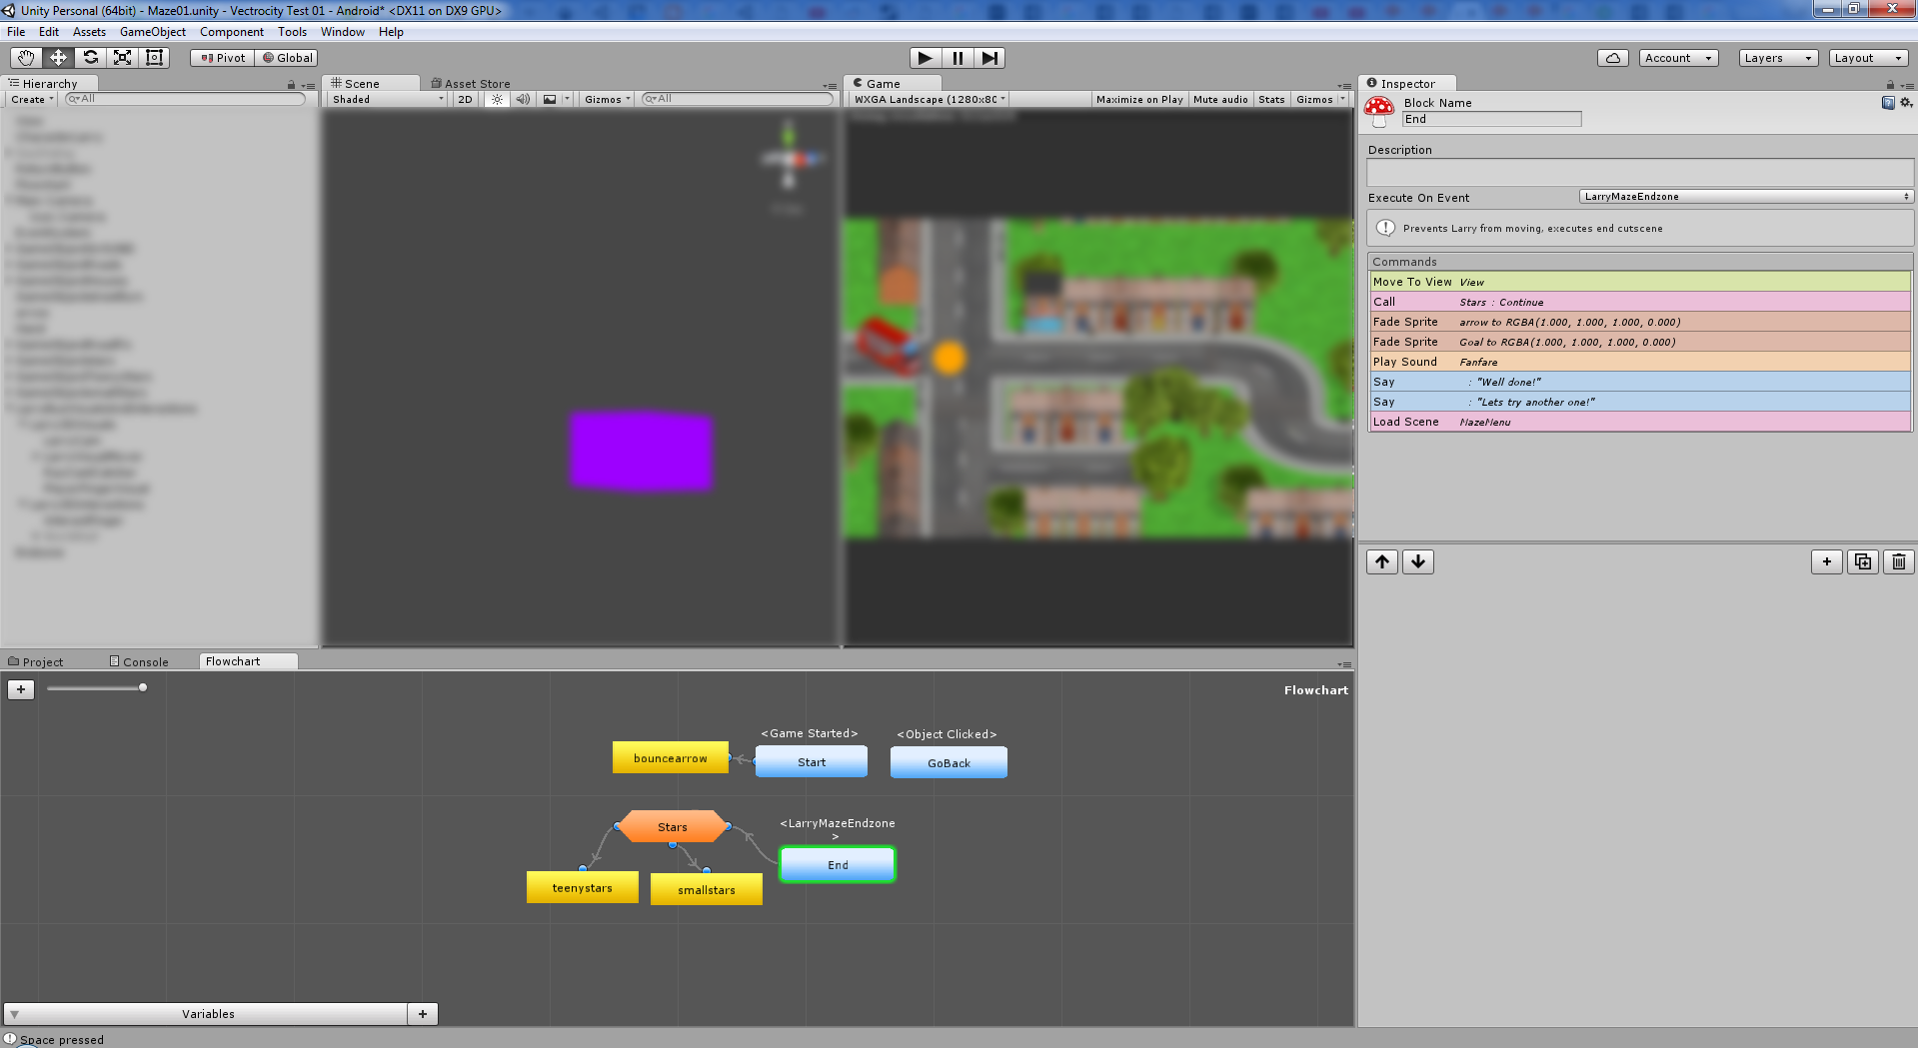Select the Stars block in flowchart
1918x1048 pixels.
[673, 826]
